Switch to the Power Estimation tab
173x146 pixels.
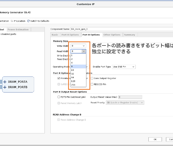[x=18, y=29]
